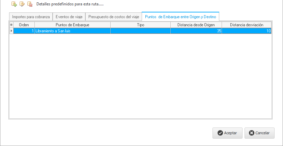This screenshot has width=283, height=146.
Task: Click the Tipo column header
Action: click(140, 25)
